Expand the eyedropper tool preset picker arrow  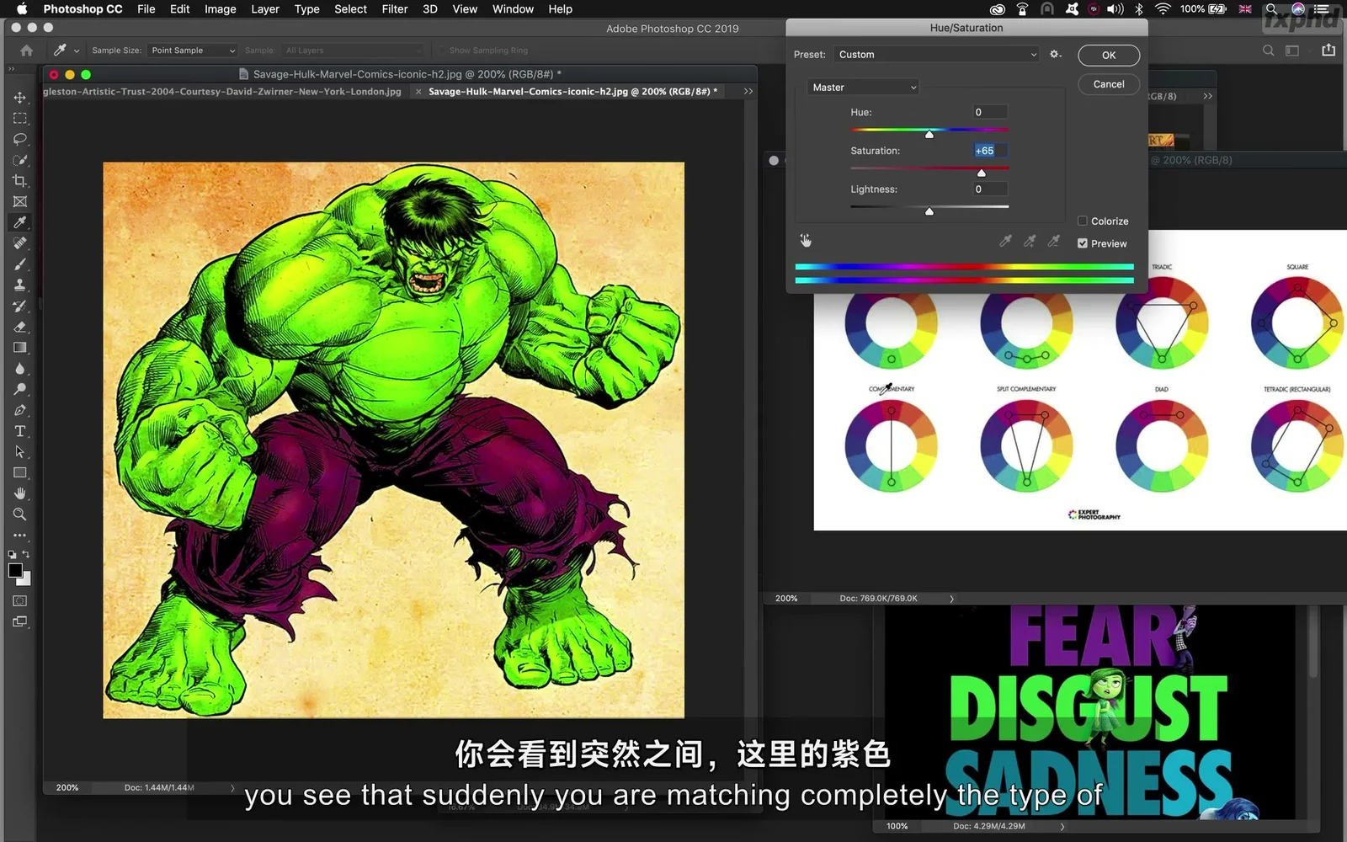coord(77,51)
